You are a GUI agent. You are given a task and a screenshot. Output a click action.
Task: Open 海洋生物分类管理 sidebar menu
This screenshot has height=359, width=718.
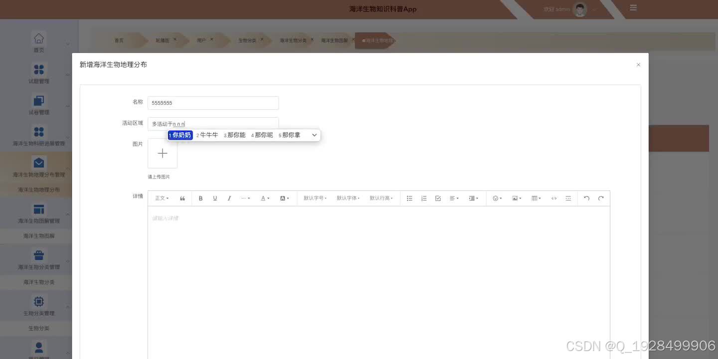tap(38, 260)
